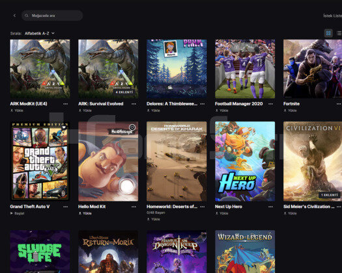
Task: Open Delores: A Thimbleweed options menu
Action: pos(203,104)
